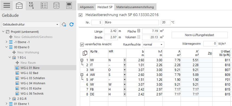Click the room icon of WG-L 02 Bad
This screenshot has width=232, height=106.
[17, 73]
